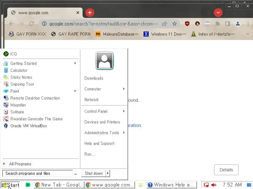Click the muted volume tray icon

[x=214, y=185]
